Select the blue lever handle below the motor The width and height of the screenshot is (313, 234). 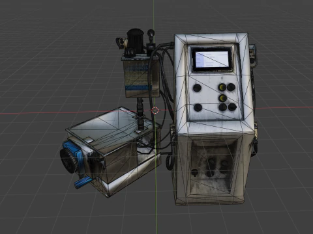click(83, 182)
